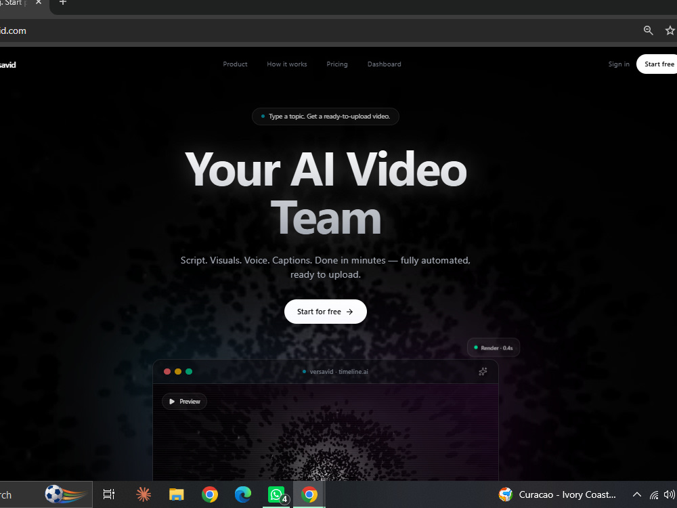The height and width of the screenshot is (508, 677).
Task: Click the Start for free hero button
Action: pos(325,312)
